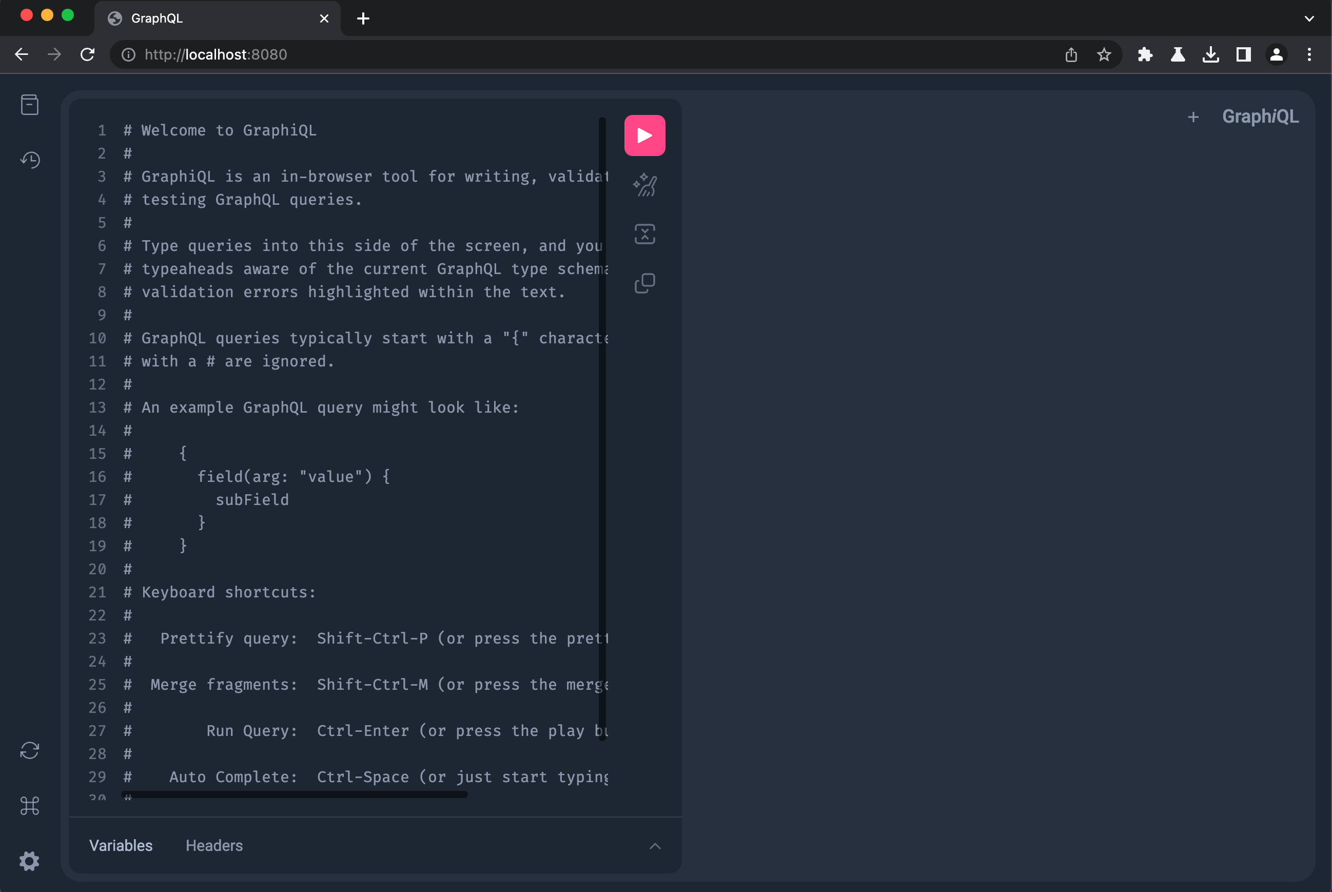
Task: Open the browser extensions puzzle icon
Action: [x=1145, y=54]
